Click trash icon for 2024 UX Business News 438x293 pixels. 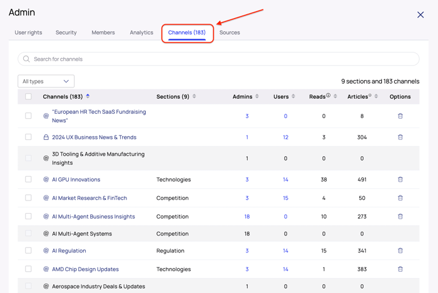(400, 137)
